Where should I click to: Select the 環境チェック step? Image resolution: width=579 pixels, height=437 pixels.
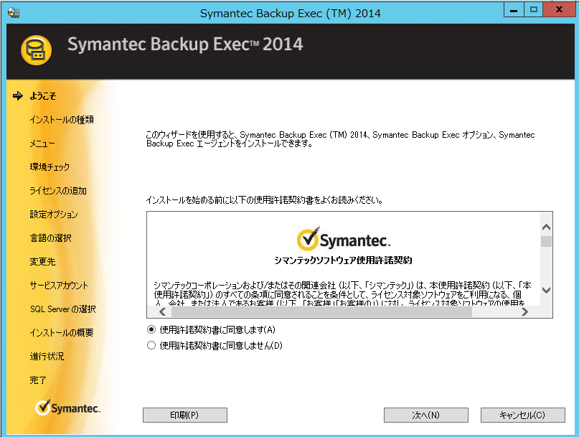(50, 167)
